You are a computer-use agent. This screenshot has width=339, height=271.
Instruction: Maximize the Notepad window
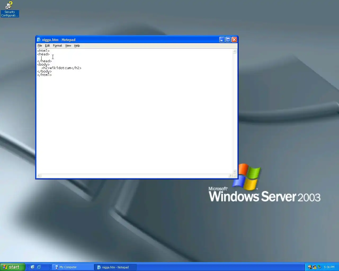[x=228, y=40]
